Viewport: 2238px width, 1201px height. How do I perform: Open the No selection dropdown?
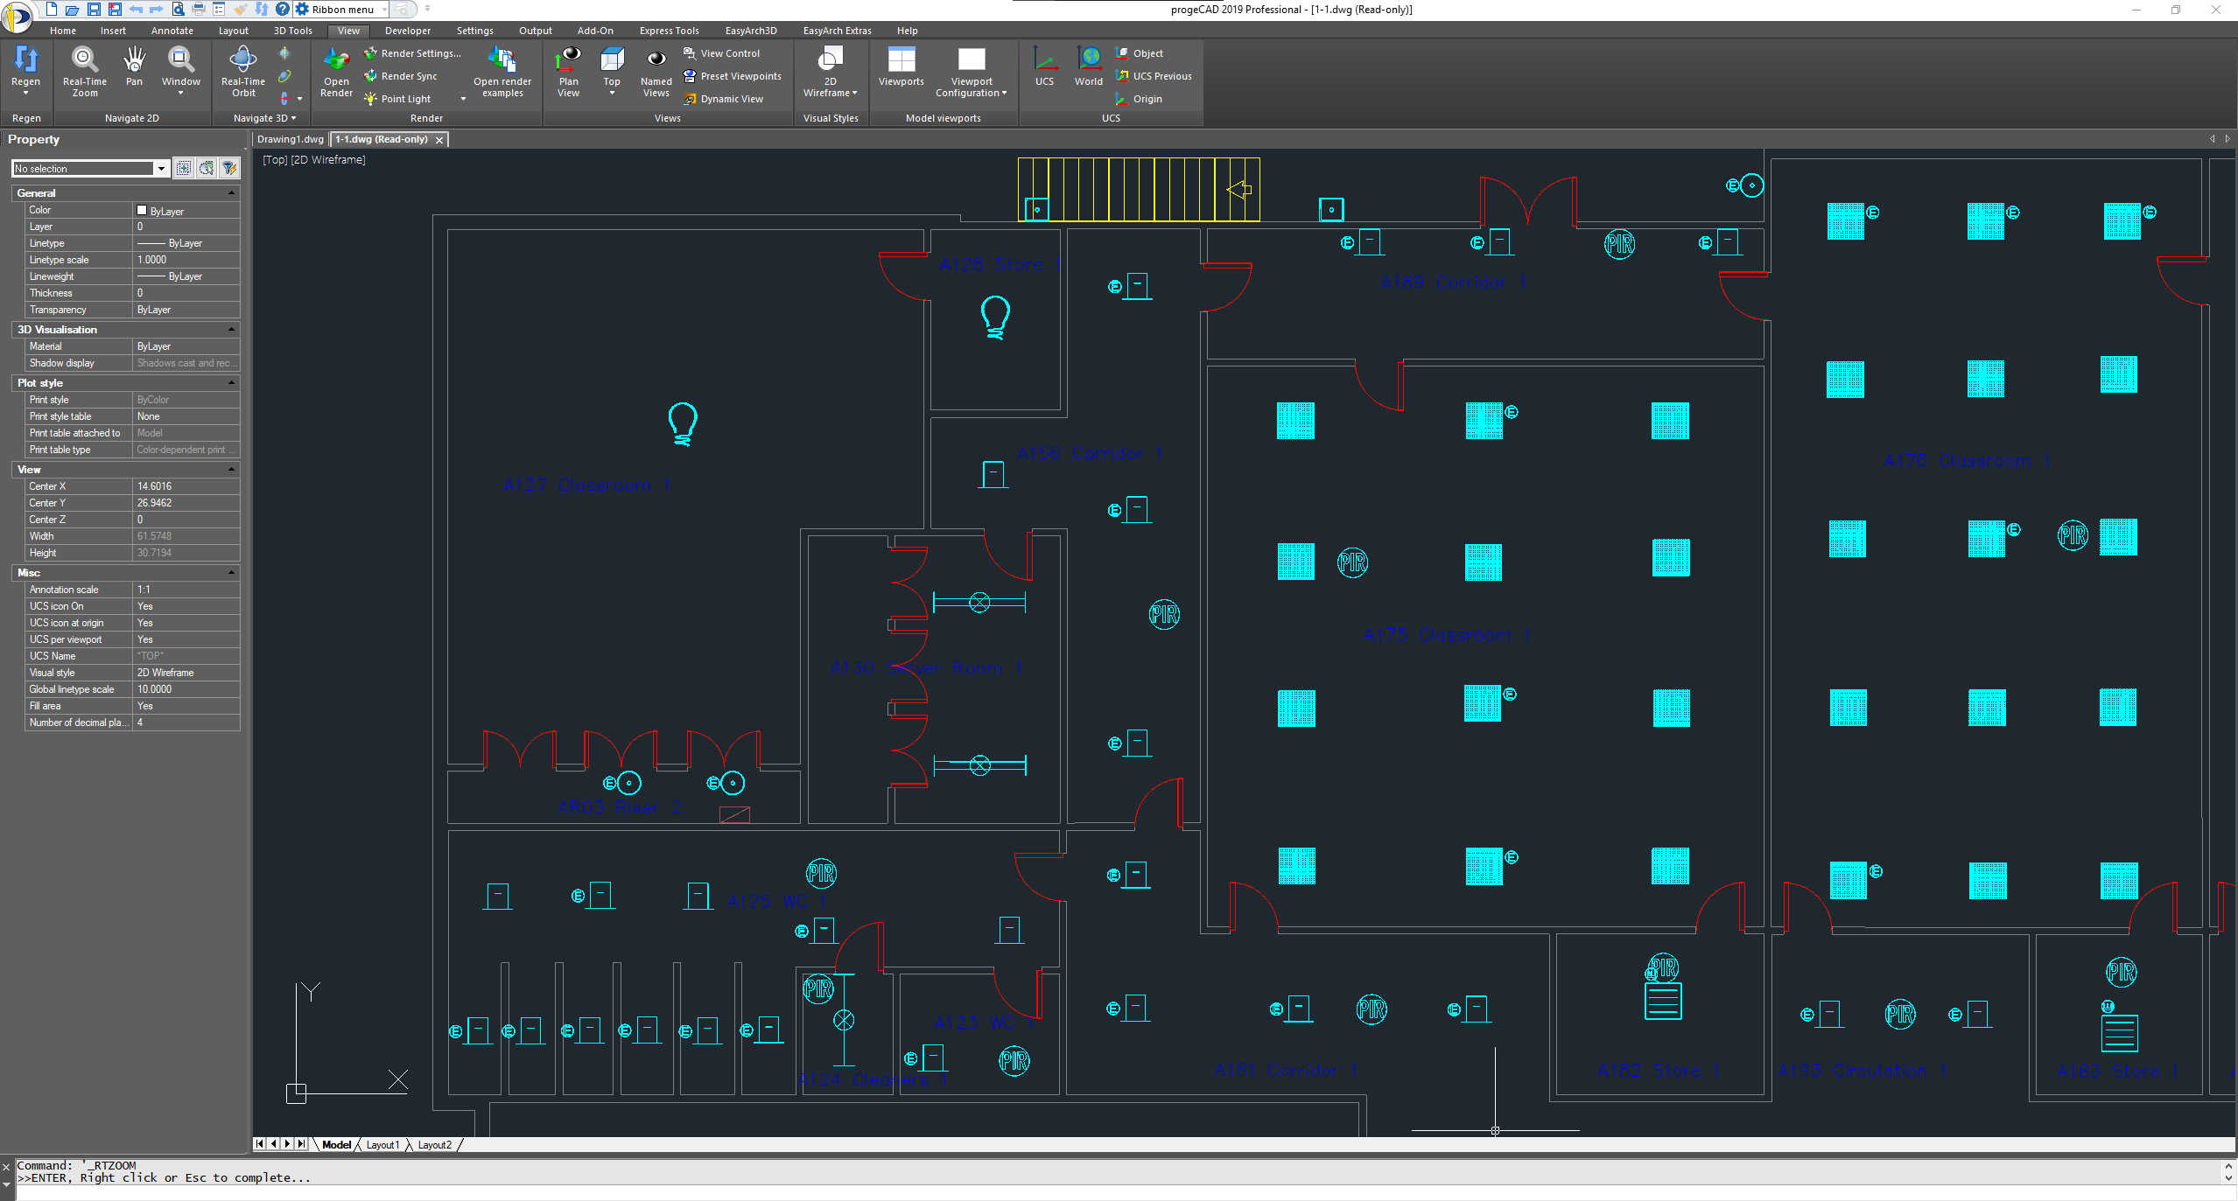click(161, 169)
